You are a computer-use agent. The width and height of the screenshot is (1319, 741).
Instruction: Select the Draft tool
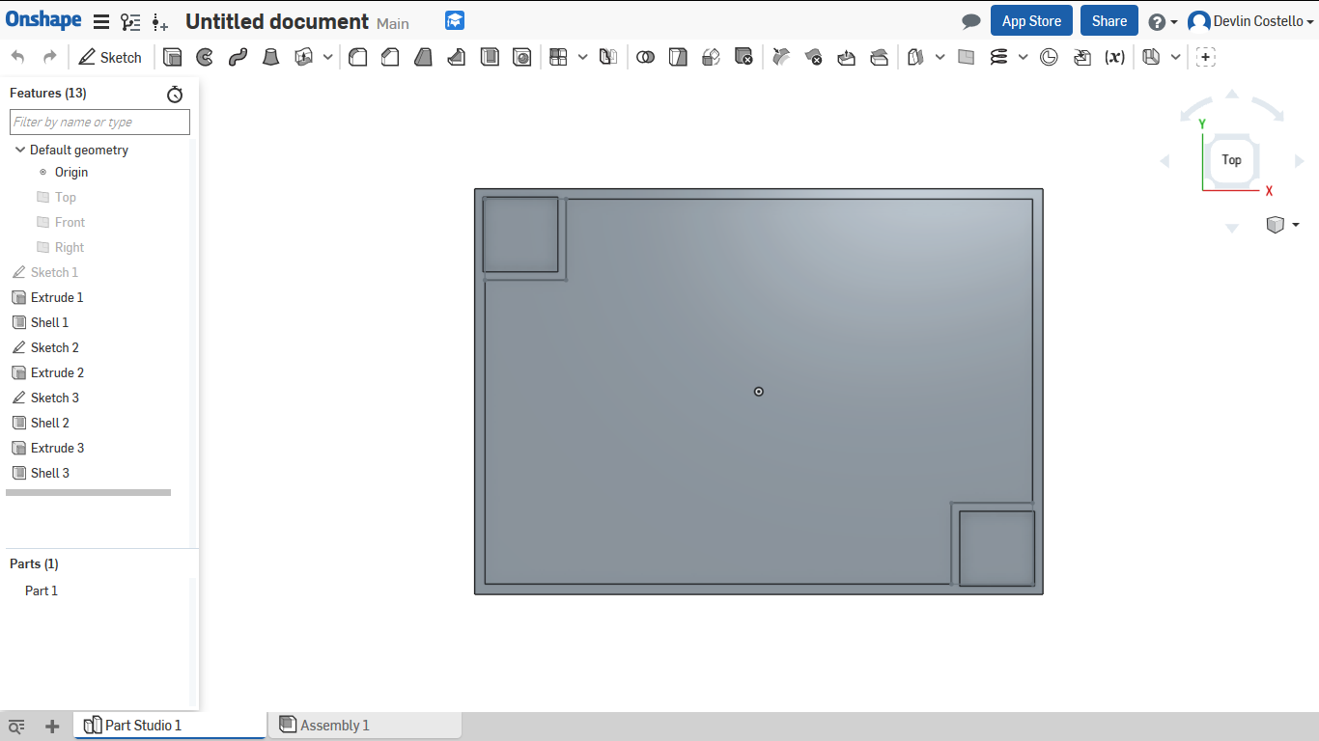point(423,57)
